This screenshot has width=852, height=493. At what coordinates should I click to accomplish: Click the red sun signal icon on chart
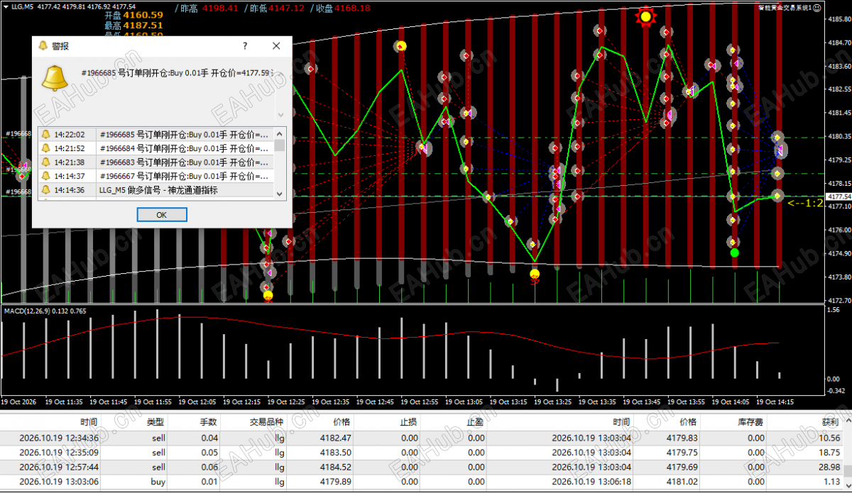[x=645, y=16]
